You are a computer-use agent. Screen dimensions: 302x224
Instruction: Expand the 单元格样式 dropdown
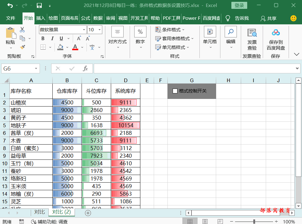pyautogui.click(x=188, y=47)
